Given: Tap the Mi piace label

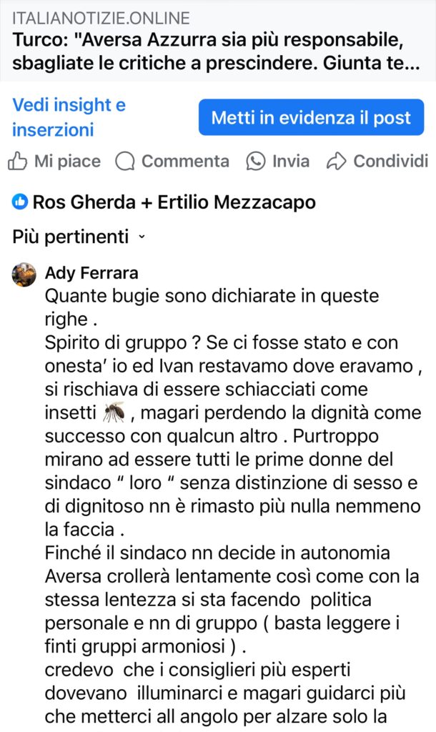Looking at the screenshot, I should (67, 162).
